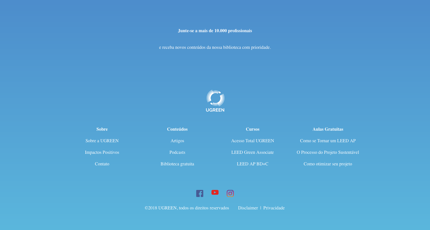
Task: Open the Privacidade policy link
Action: click(274, 208)
